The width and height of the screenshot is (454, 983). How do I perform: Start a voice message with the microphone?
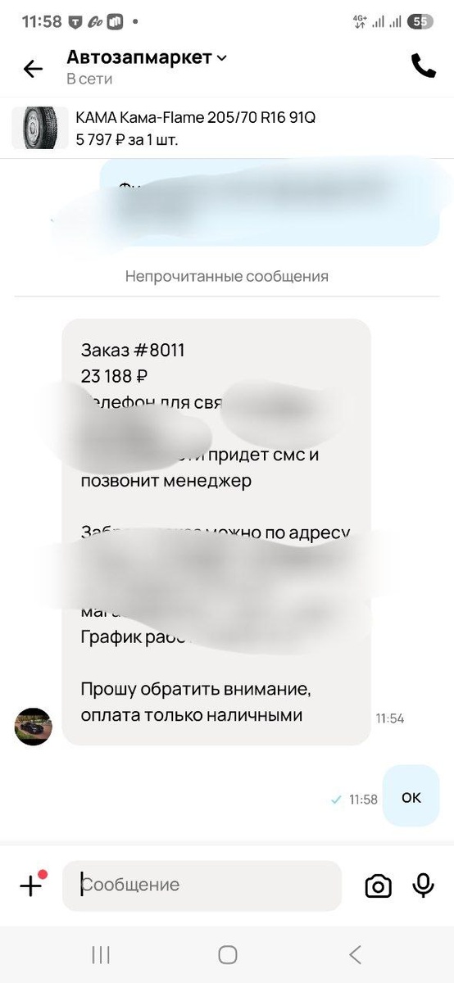tap(423, 886)
